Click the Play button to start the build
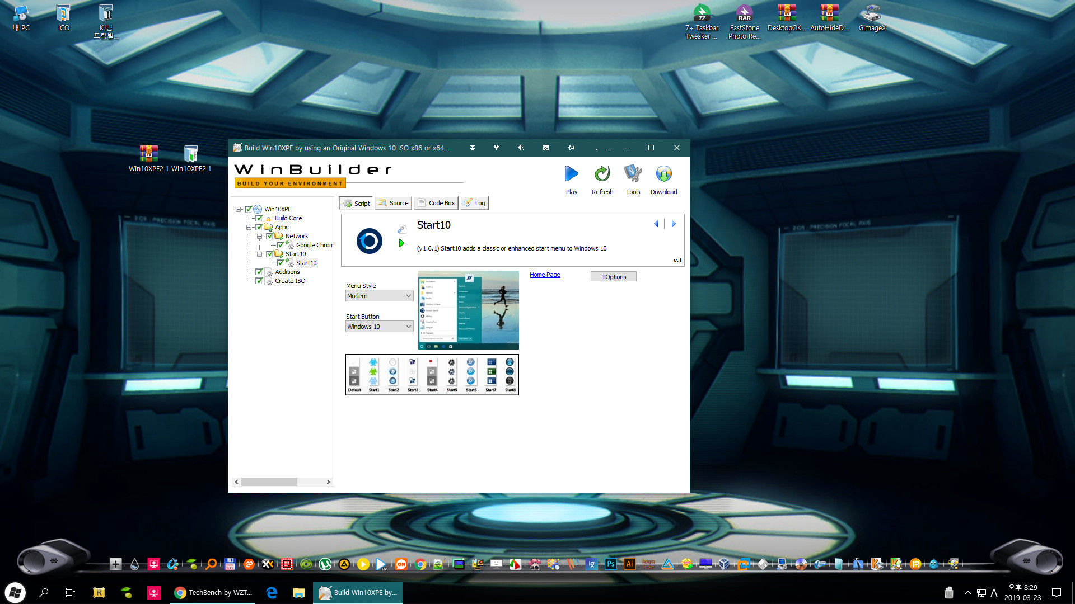The image size is (1075, 604). pos(571,174)
